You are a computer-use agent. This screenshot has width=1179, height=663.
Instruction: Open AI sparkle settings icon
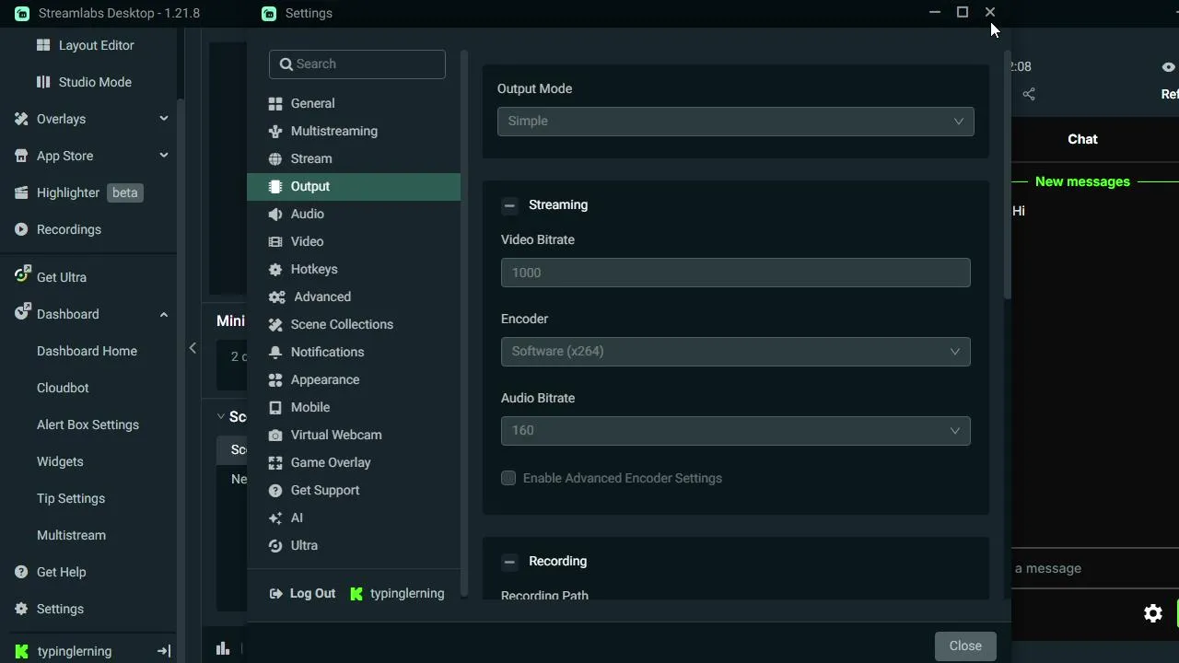(x=275, y=518)
